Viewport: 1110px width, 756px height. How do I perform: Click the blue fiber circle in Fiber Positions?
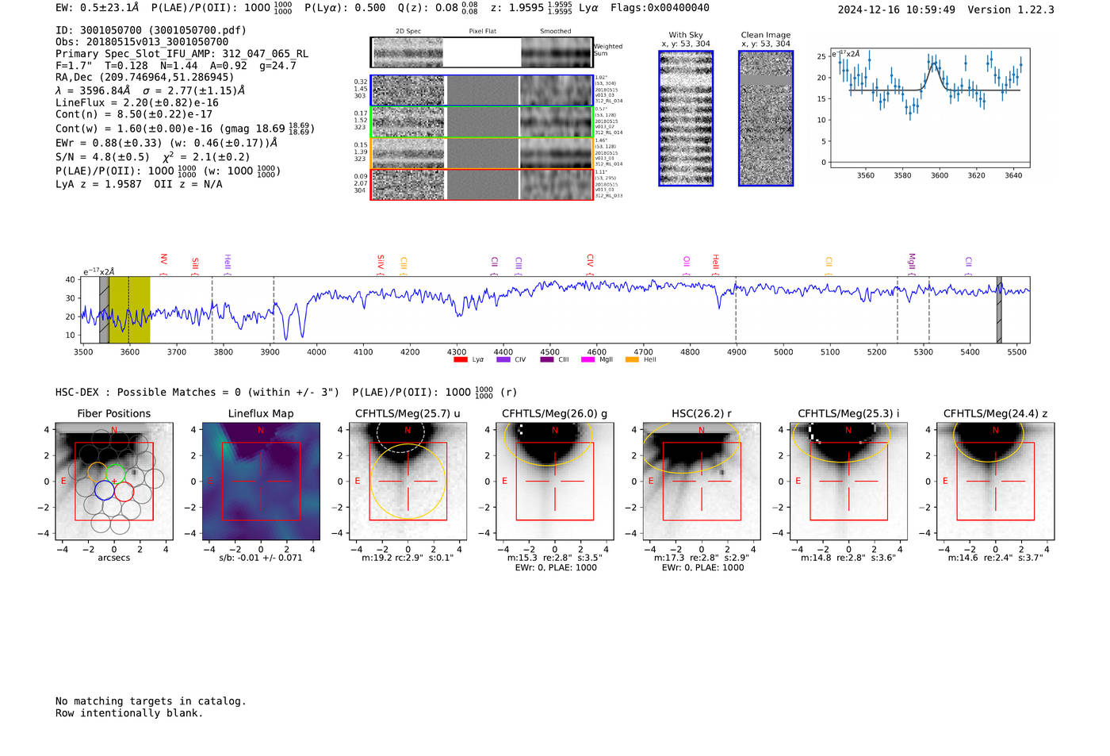click(x=105, y=489)
